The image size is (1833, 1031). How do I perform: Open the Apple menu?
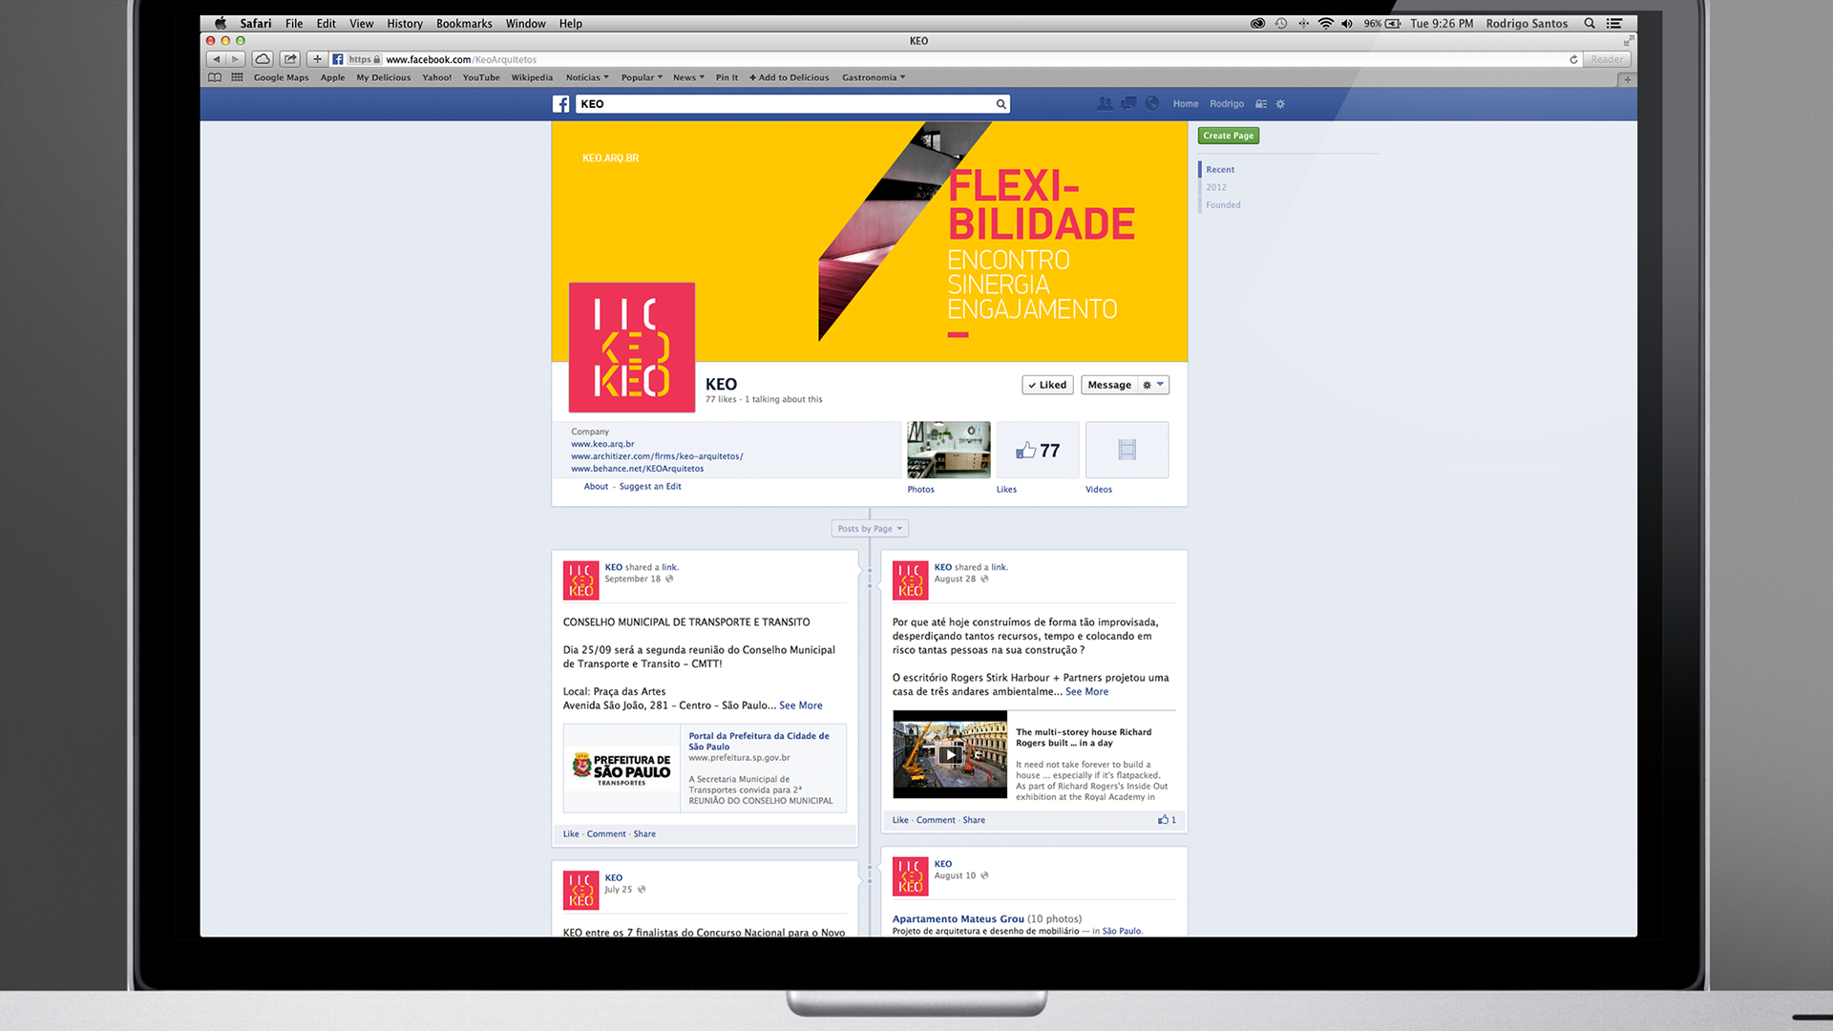(221, 23)
